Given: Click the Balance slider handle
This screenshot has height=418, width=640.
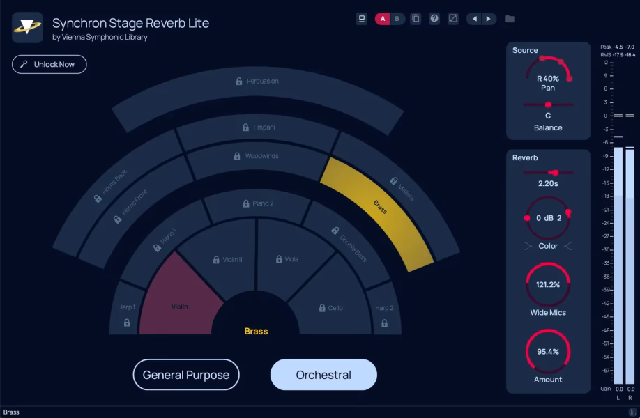Looking at the screenshot, I should pos(548,104).
